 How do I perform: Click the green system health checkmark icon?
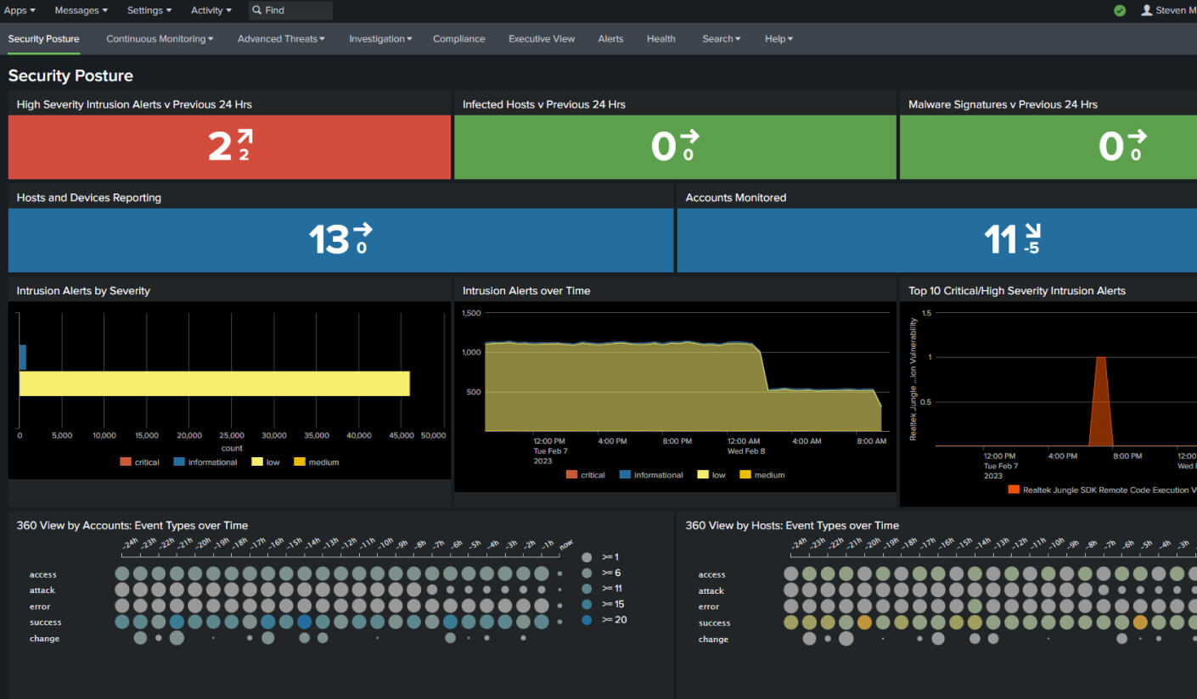click(1120, 11)
